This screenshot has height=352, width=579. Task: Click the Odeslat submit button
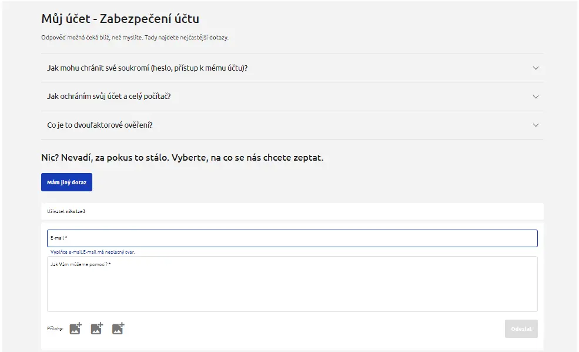coord(521,328)
